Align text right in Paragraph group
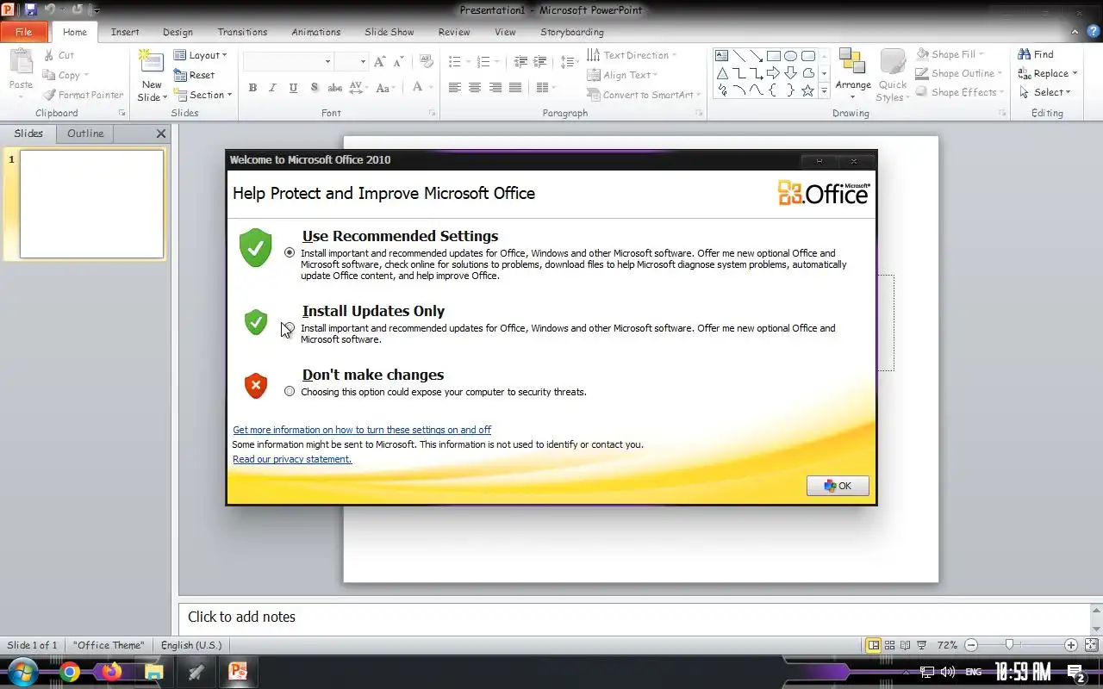Viewport: 1103px width, 689px height. click(x=495, y=88)
